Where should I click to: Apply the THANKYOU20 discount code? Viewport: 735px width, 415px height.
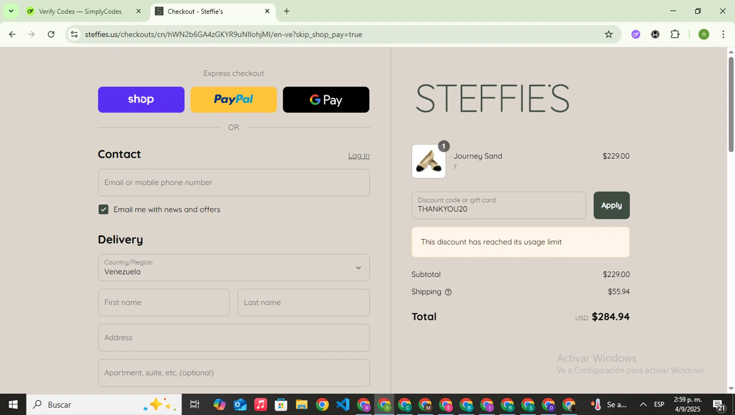(x=612, y=205)
